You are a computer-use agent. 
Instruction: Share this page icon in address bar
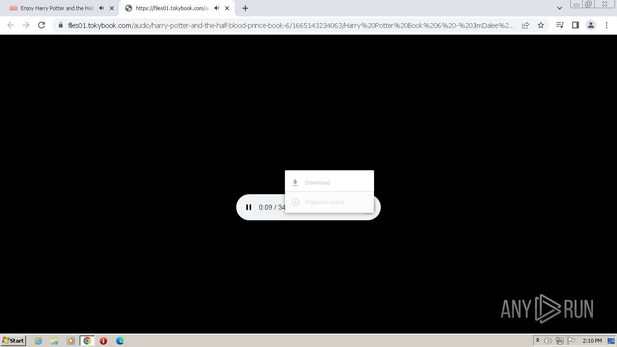point(525,26)
